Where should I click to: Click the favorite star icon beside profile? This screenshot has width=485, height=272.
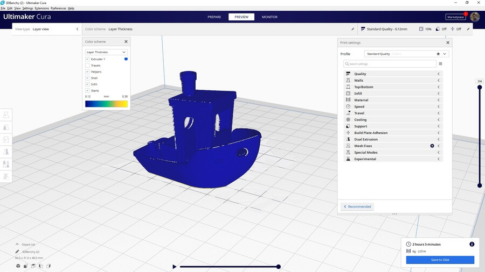pyautogui.click(x=437, y=54)
